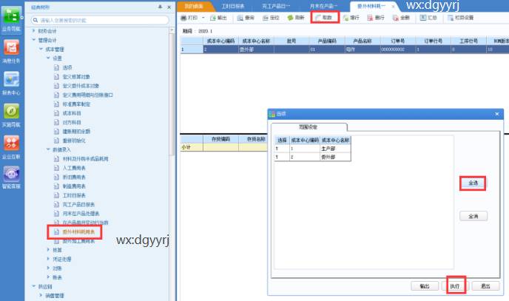Open 智能客服 sidebar icon
This screenshot has width=509, height=301.
tap(12, 175)
